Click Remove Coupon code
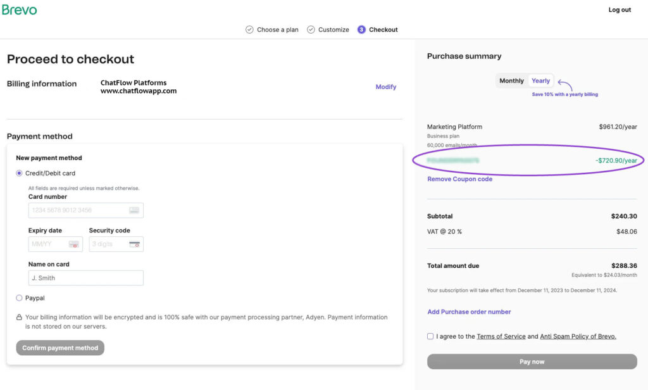 tap(459, 179)
